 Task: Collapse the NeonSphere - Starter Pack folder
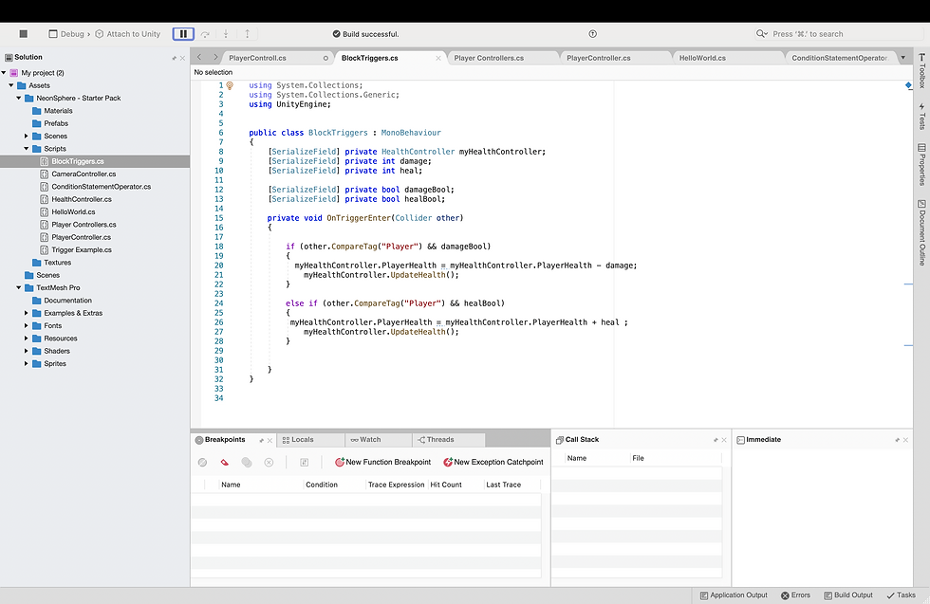pos(18,99)
